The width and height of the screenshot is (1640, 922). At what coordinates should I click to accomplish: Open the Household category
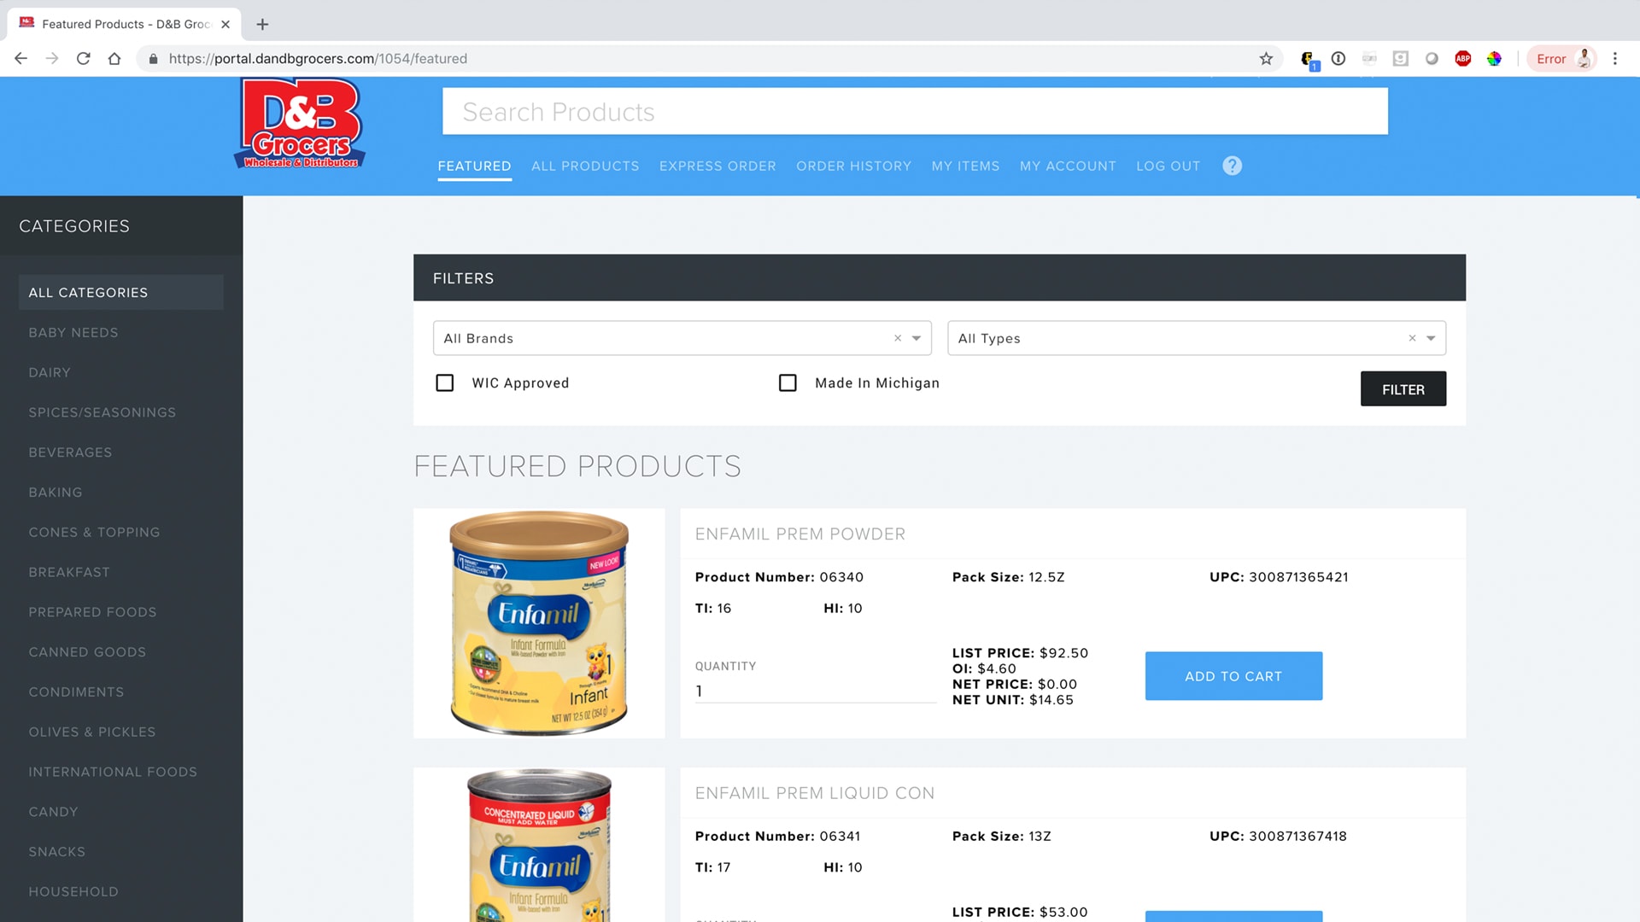tap(73, 891)
